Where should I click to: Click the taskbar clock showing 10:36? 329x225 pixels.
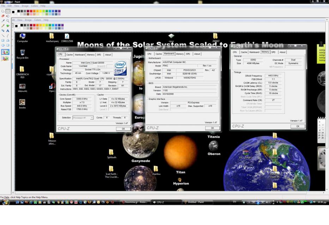[322, 202]
